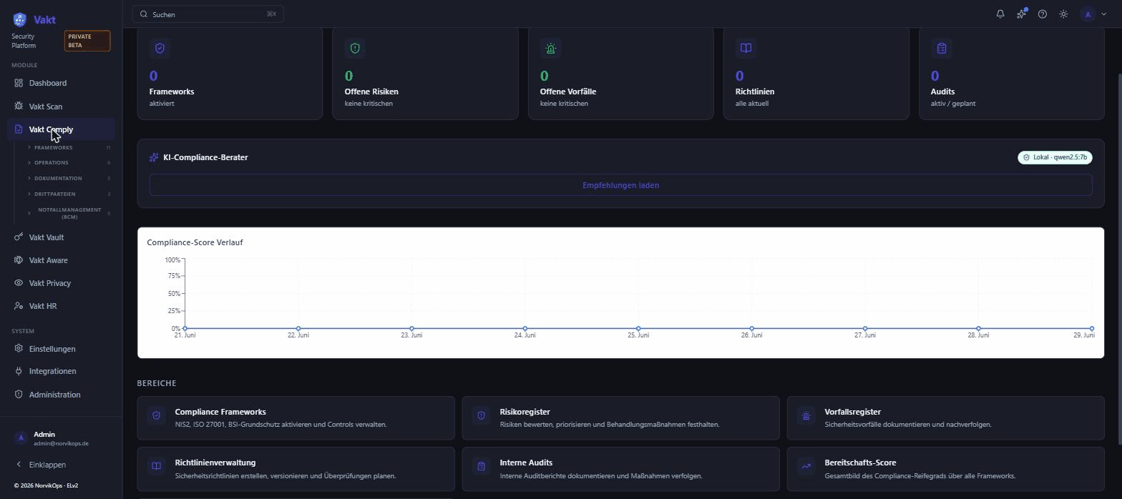This screenshot has width=1122, height=499.
Task: Click the Vakt shield logo
Action: (x=19, y=19)
